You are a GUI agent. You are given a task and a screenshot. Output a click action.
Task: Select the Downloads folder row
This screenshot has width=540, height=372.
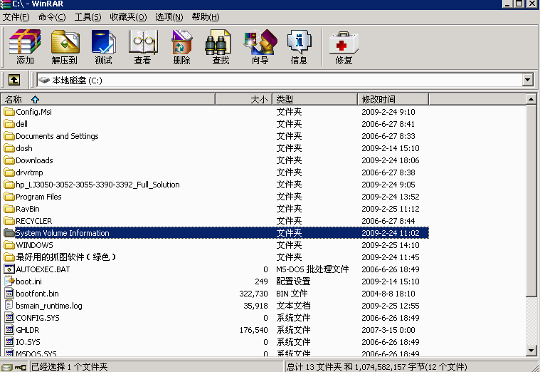(215, 160)
